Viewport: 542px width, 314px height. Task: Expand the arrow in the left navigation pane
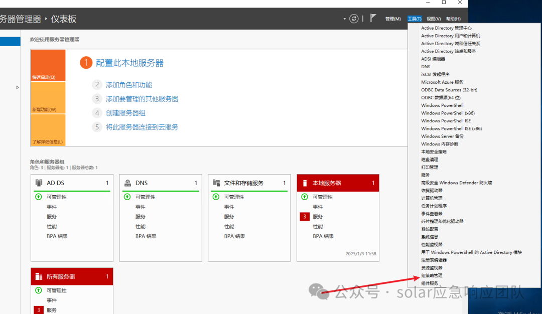coord(18,87)
